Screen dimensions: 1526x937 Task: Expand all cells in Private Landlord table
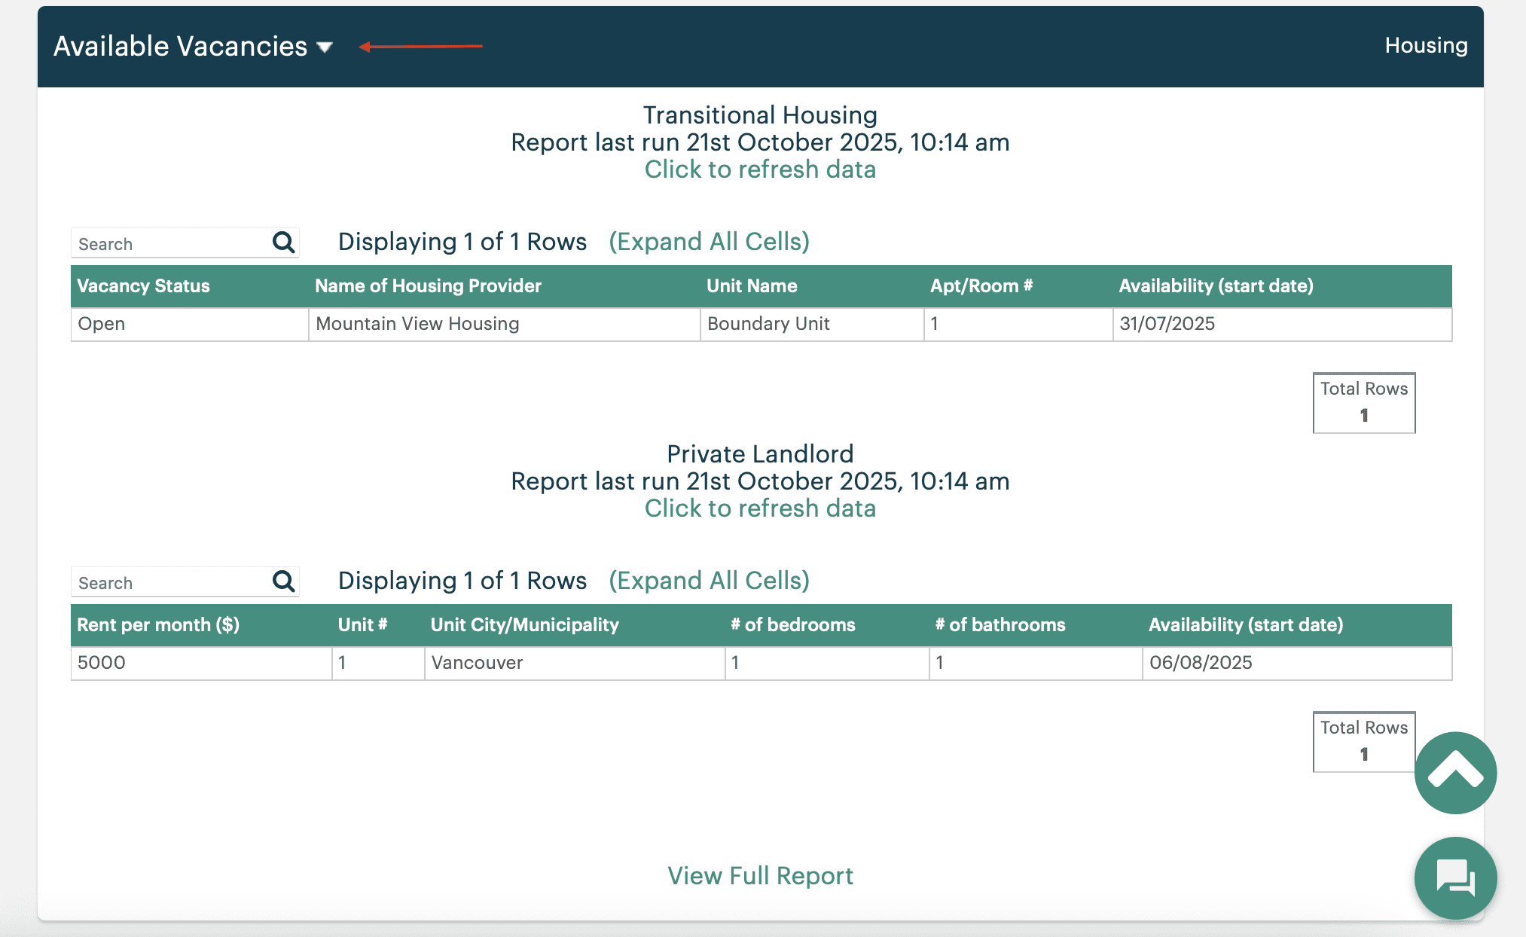pos(709,581)
